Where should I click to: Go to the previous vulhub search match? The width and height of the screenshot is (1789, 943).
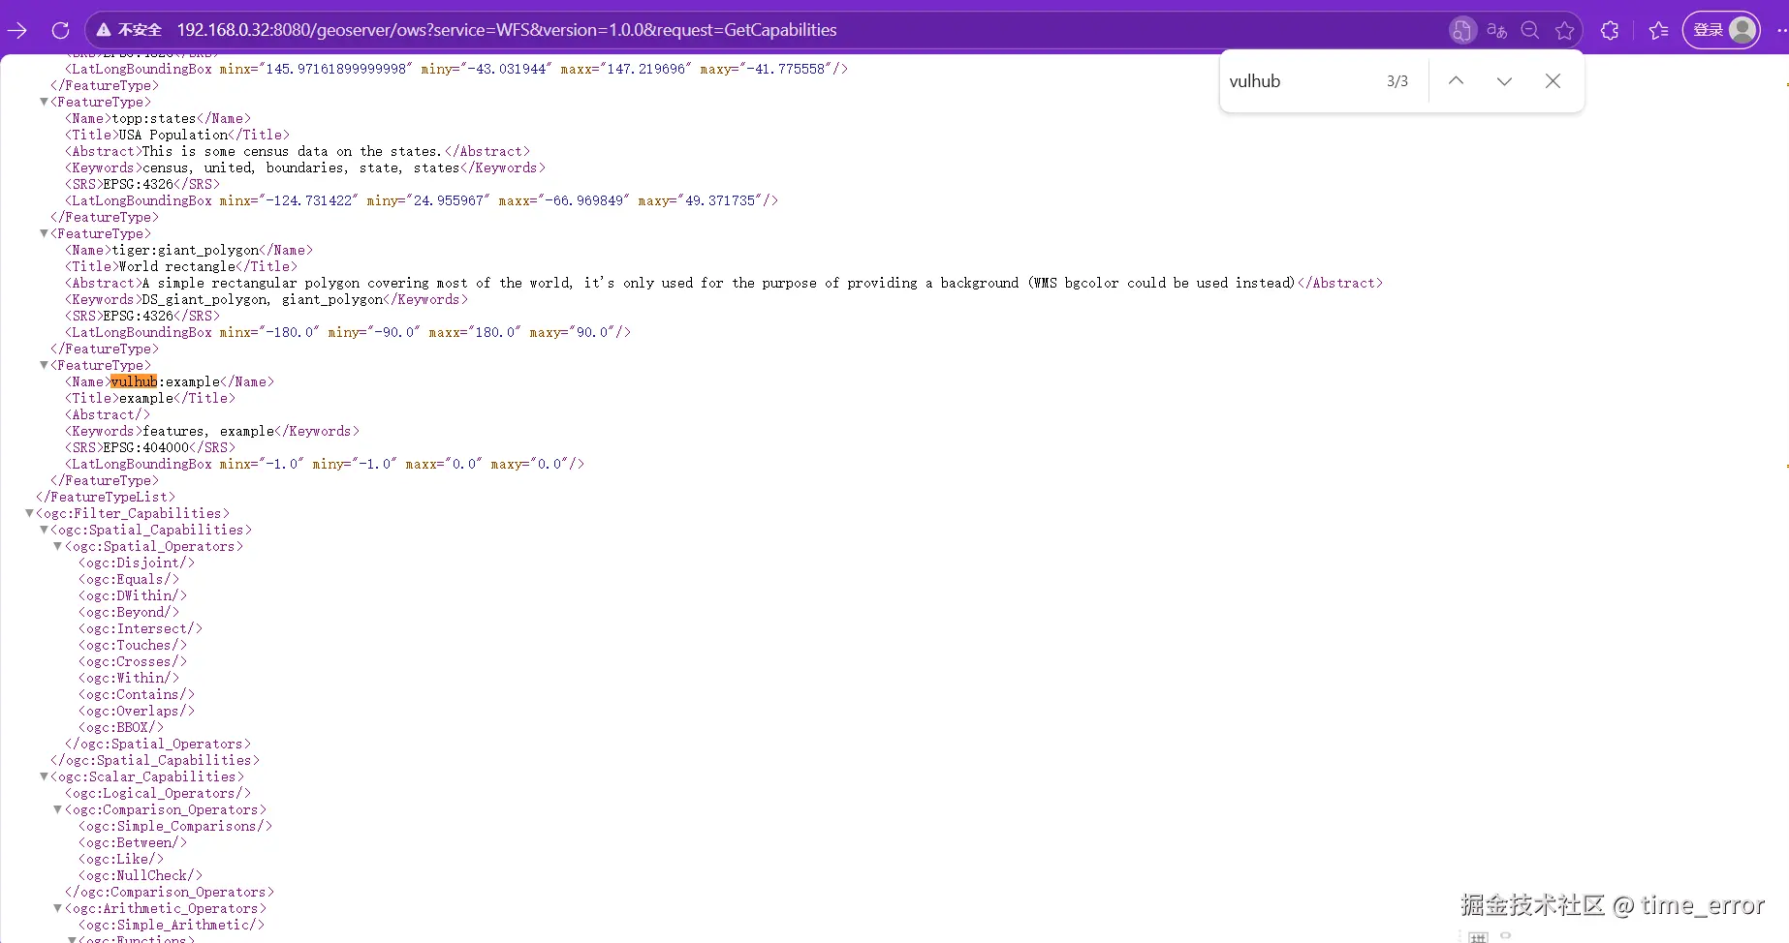tap(1455, 81)
